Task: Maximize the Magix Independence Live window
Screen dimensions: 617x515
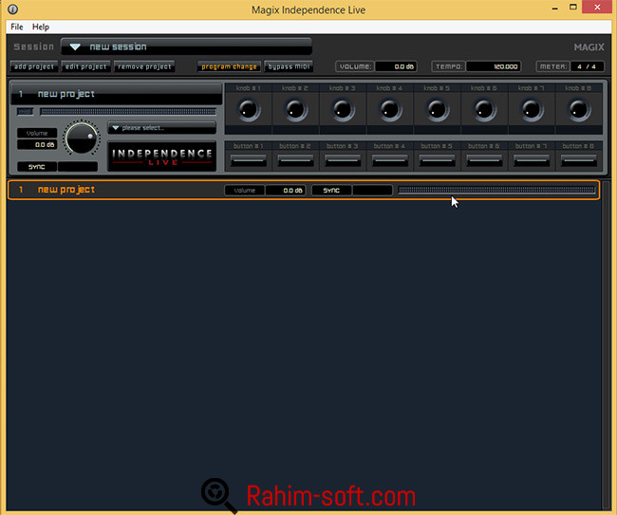Action: pyautogui.click(x=573, y=7)
